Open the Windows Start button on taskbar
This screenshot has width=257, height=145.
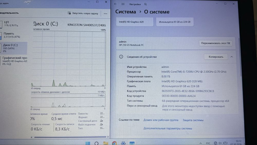click(x=88, y=143)
